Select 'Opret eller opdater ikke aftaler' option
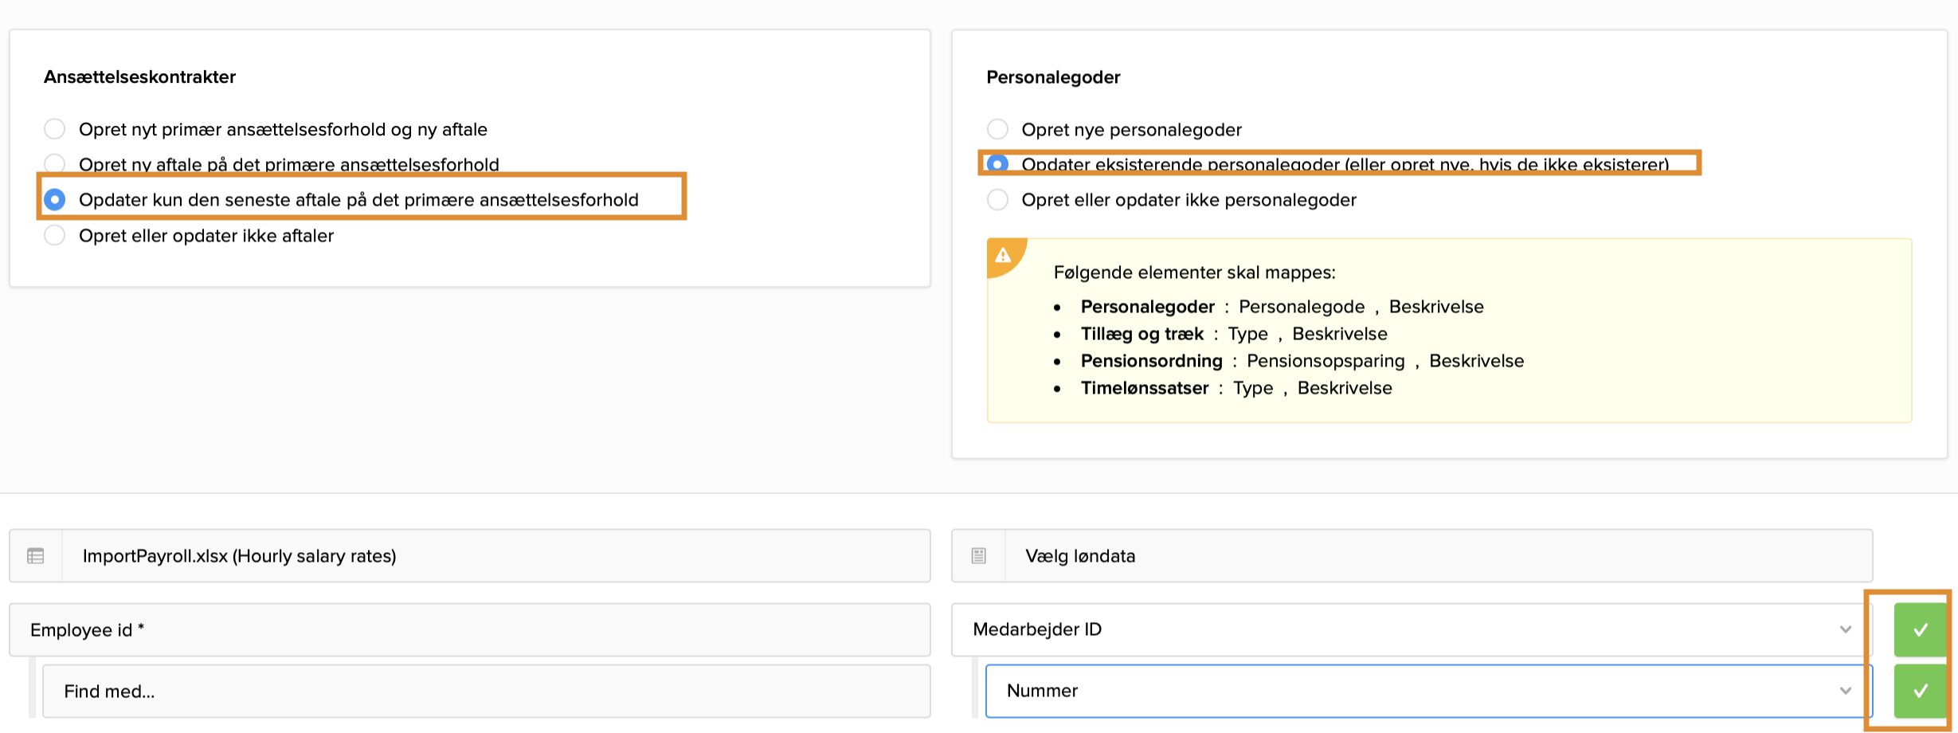The width and height of the screenshot is (1958, 733). (55, 236)
